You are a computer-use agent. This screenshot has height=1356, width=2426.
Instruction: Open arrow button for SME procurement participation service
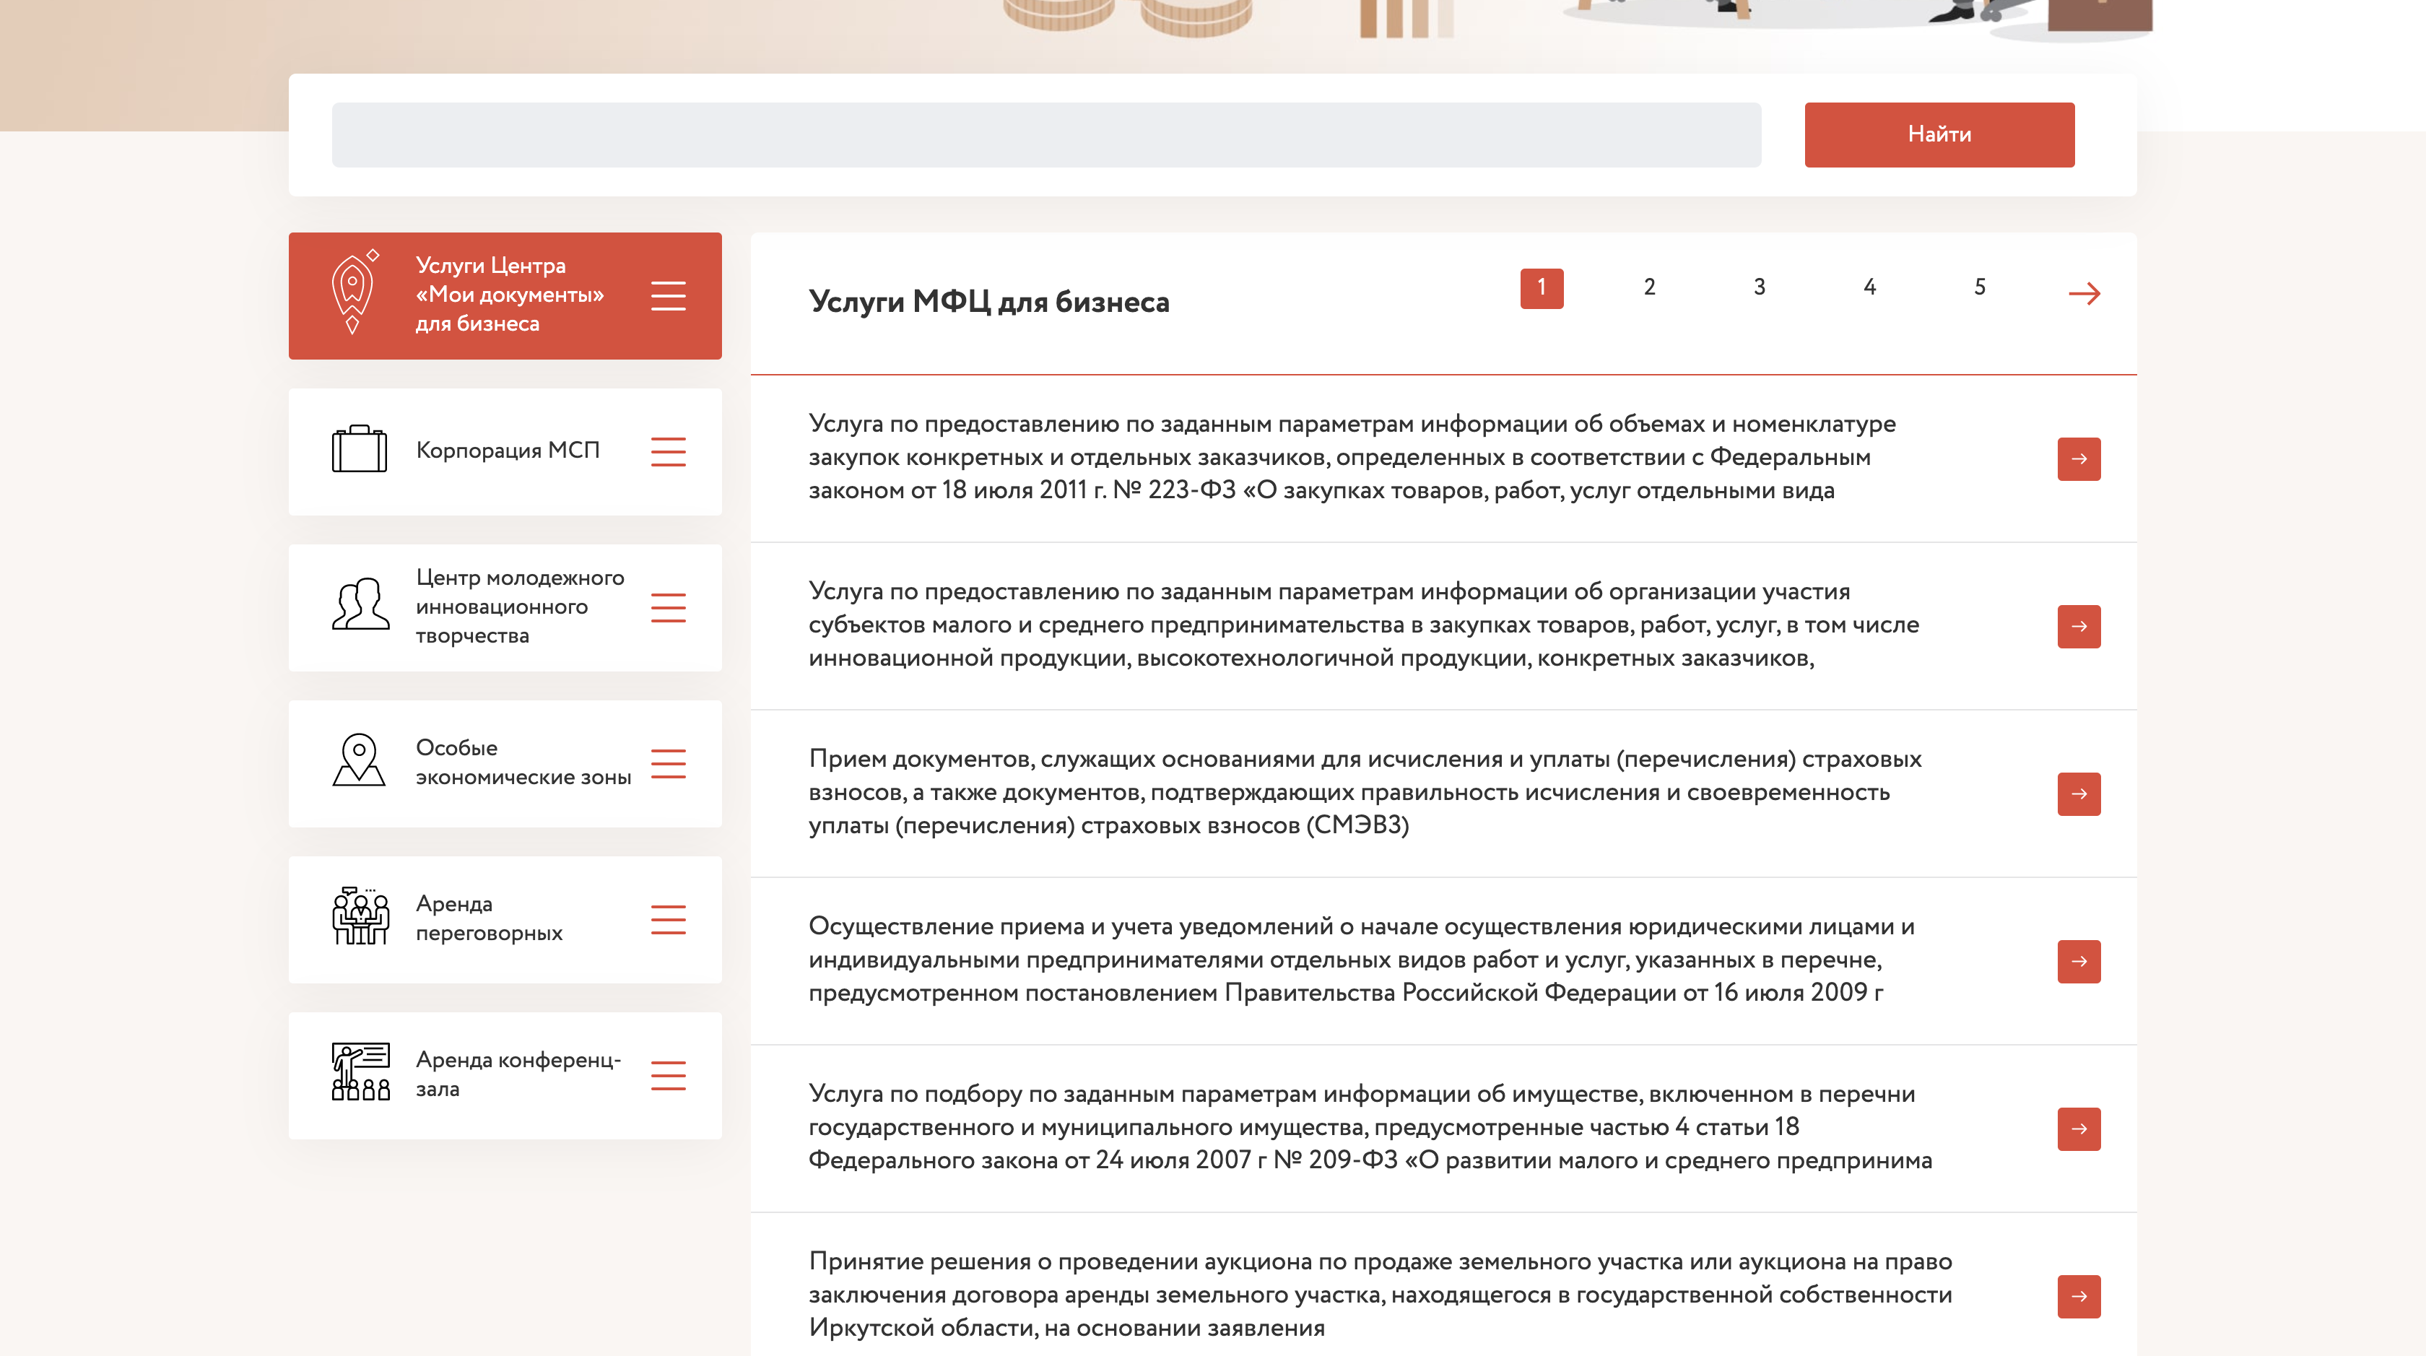pyautogui.click(x=2079, y=626)
